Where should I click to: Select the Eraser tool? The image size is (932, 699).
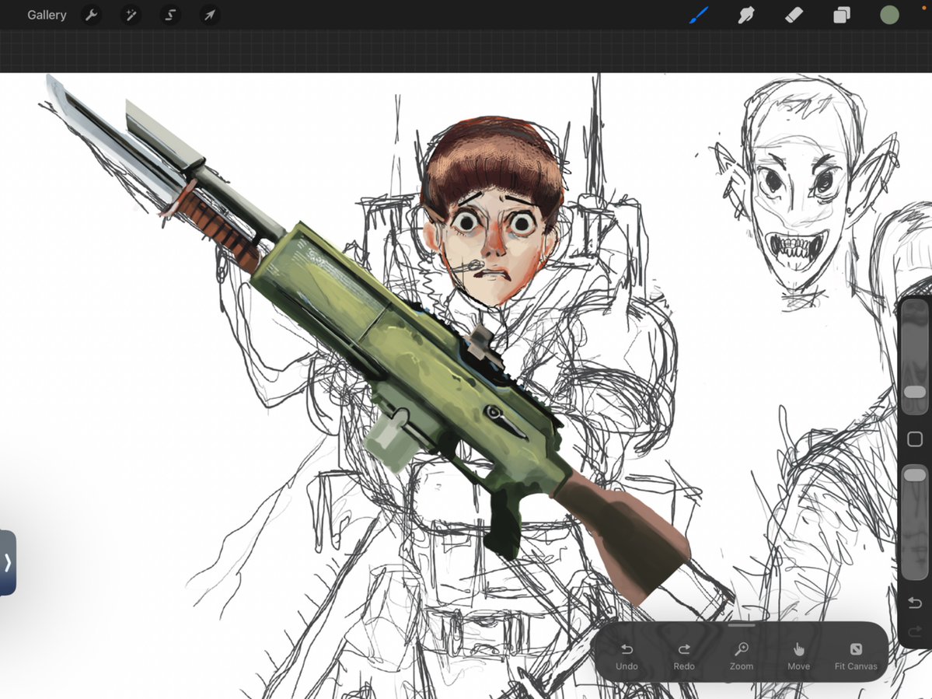click(794, 15)
